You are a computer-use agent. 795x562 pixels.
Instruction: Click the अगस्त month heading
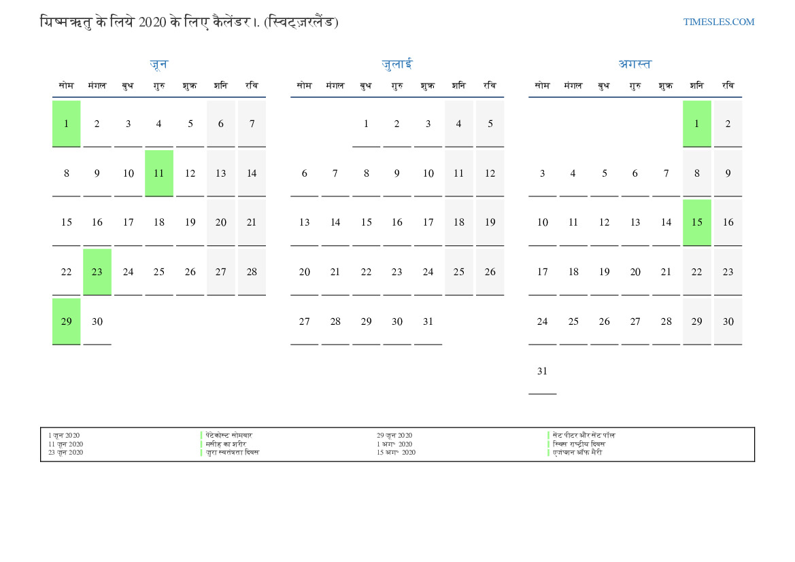pos(635,65)
